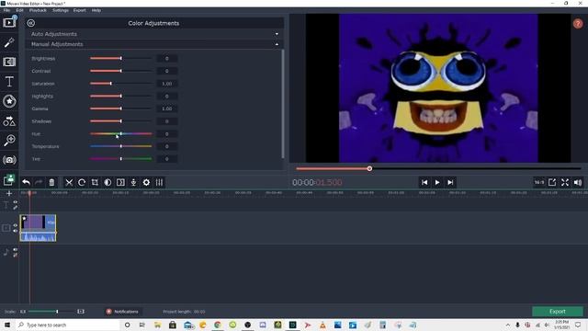Screen dimensions: 588x331
Task: Open the Audio equalizer sliders icon
Action: [159, 182]
